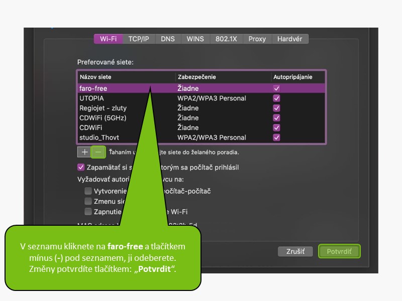Screen dimensions: 402x301
Task: Enable Zapnutie Wi-Fi authorization checkbox
Action: 88,211
